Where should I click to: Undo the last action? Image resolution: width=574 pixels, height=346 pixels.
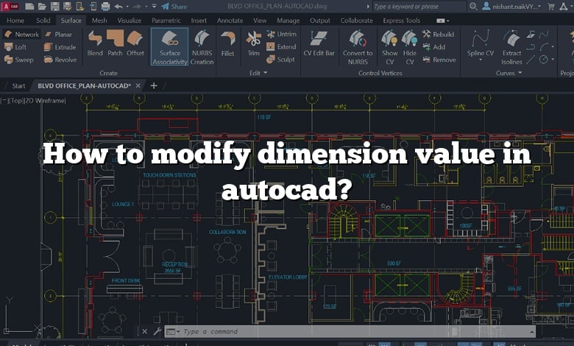coord(118,6)
